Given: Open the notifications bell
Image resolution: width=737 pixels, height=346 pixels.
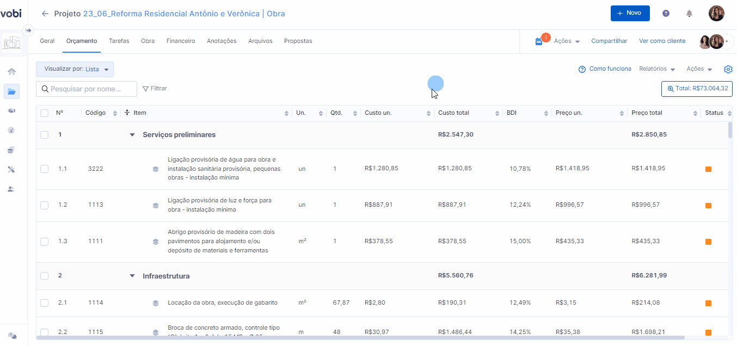Looking at the screenshot, I should 689,14.
